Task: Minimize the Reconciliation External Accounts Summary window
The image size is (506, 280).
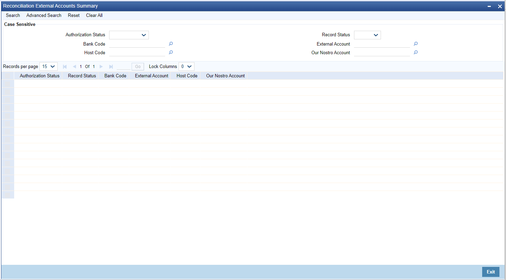Action: (489, 6)
